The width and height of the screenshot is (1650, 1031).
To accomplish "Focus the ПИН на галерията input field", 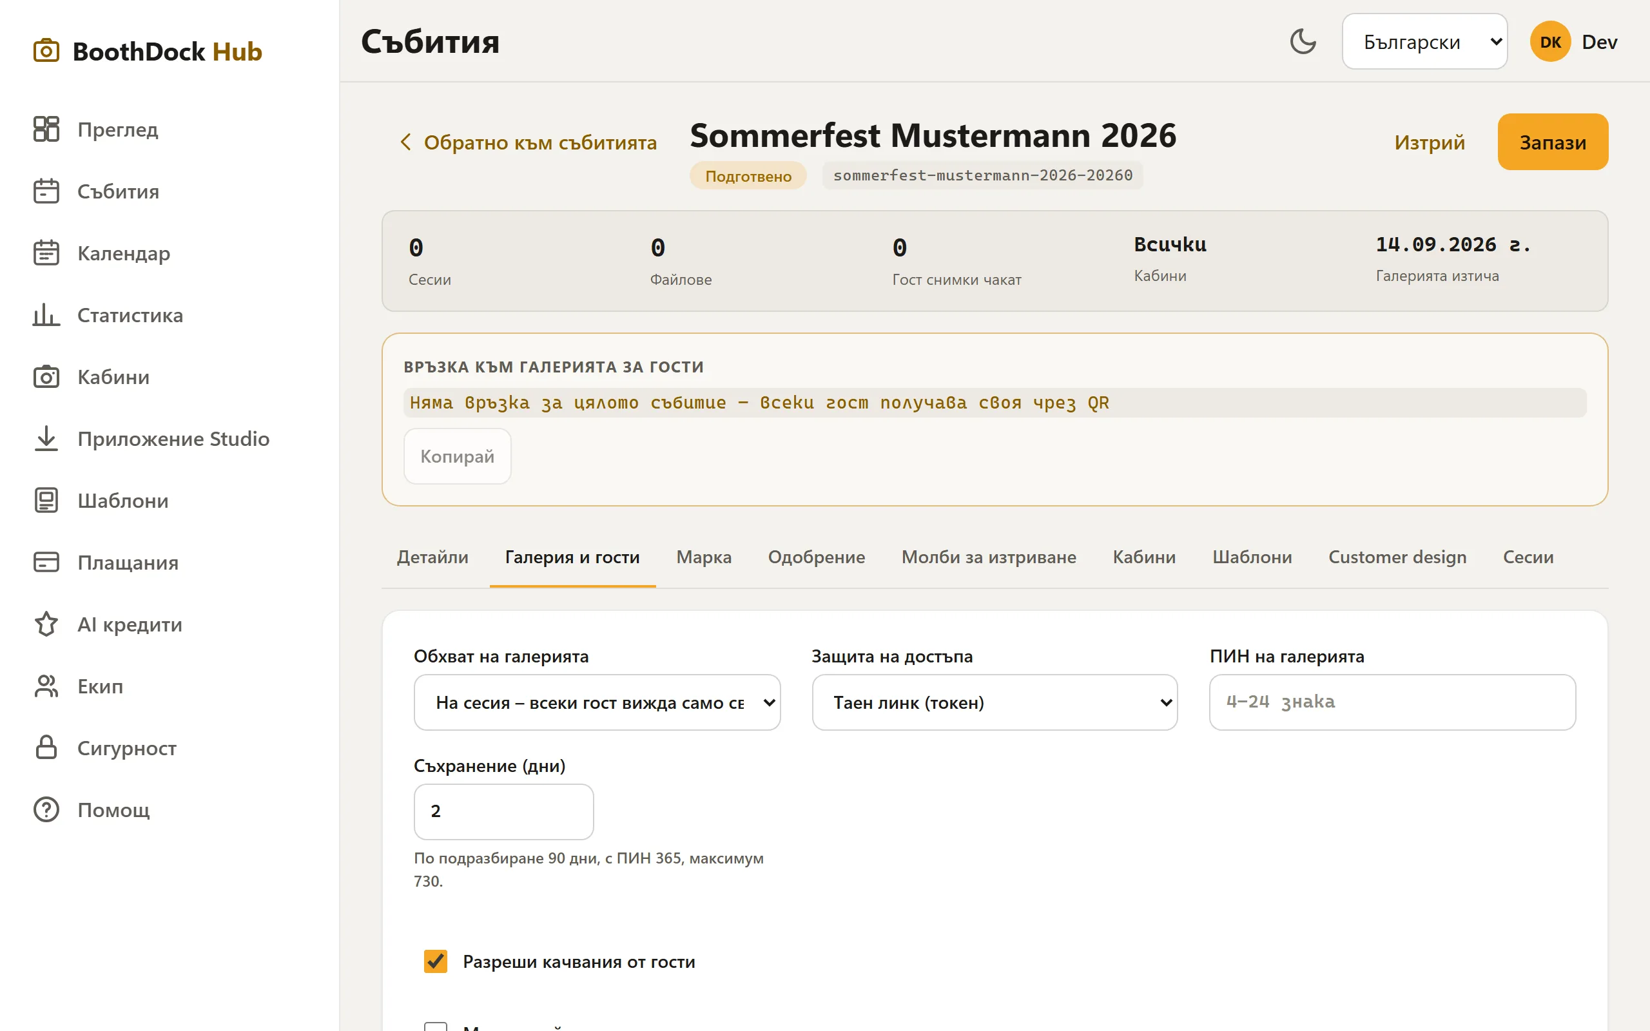I will 1392,702.
